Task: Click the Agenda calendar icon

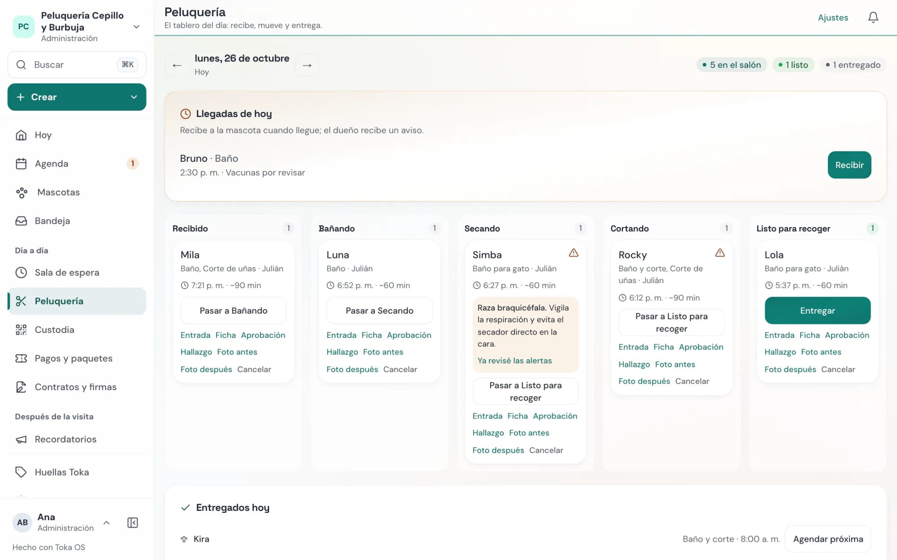Action: [21, 164]
